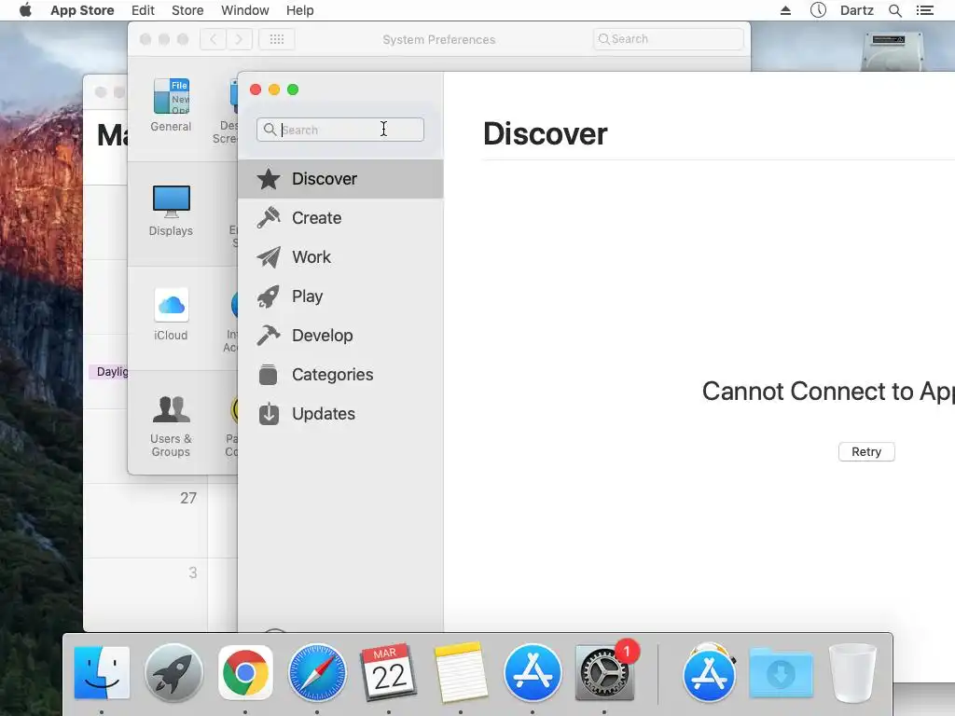Viewport: 955px width, 716px height.
Task: Open Notes from the Dock
Action: (x=461, y=672)
